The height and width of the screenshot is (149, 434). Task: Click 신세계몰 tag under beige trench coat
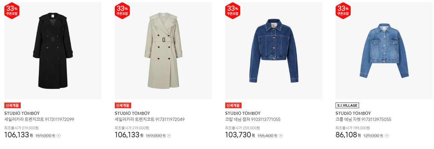tap(123, 106)
